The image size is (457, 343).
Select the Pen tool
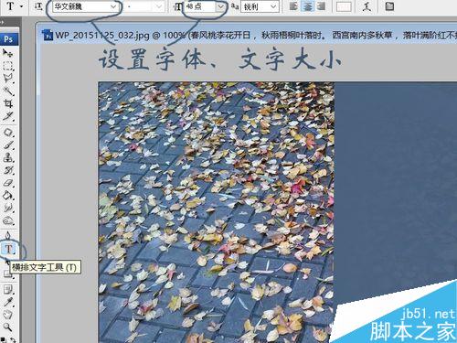tap(8, 235)
